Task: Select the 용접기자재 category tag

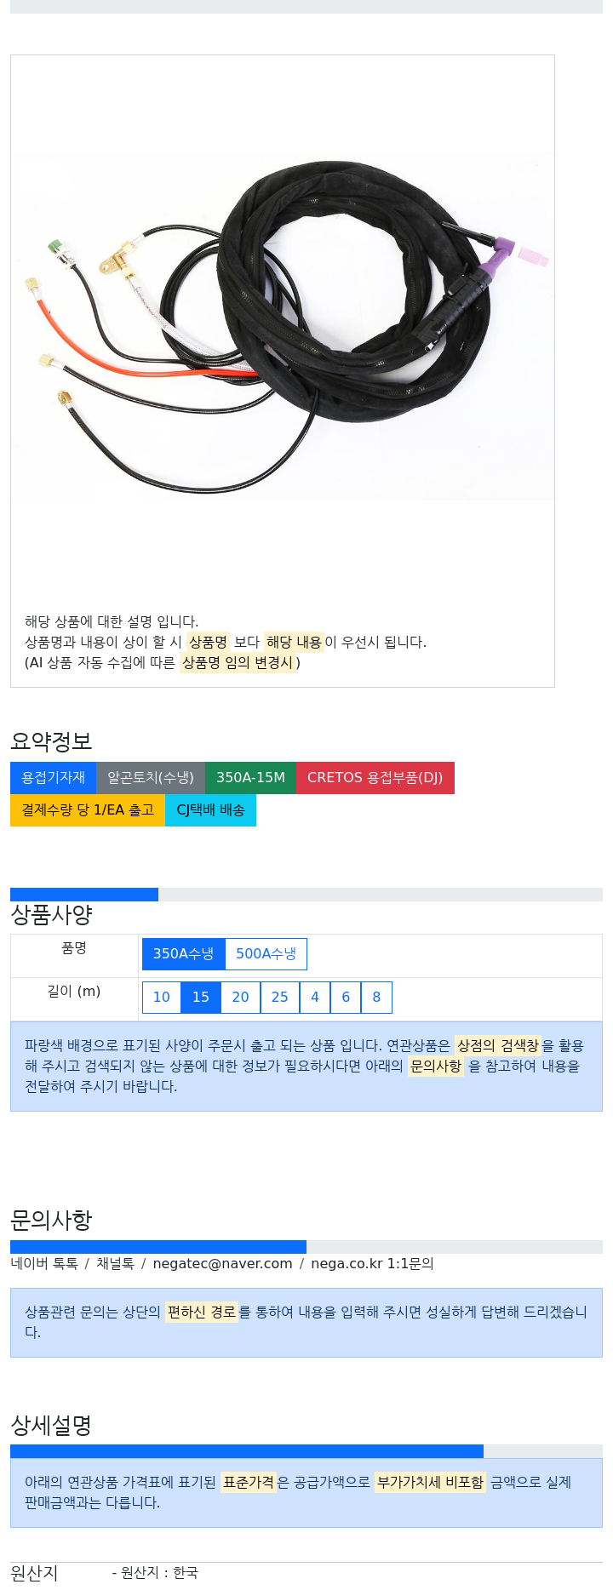Action: 53,778
